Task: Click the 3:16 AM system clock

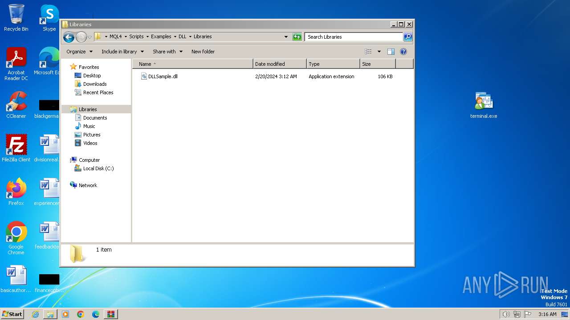Action: (547, 314)
